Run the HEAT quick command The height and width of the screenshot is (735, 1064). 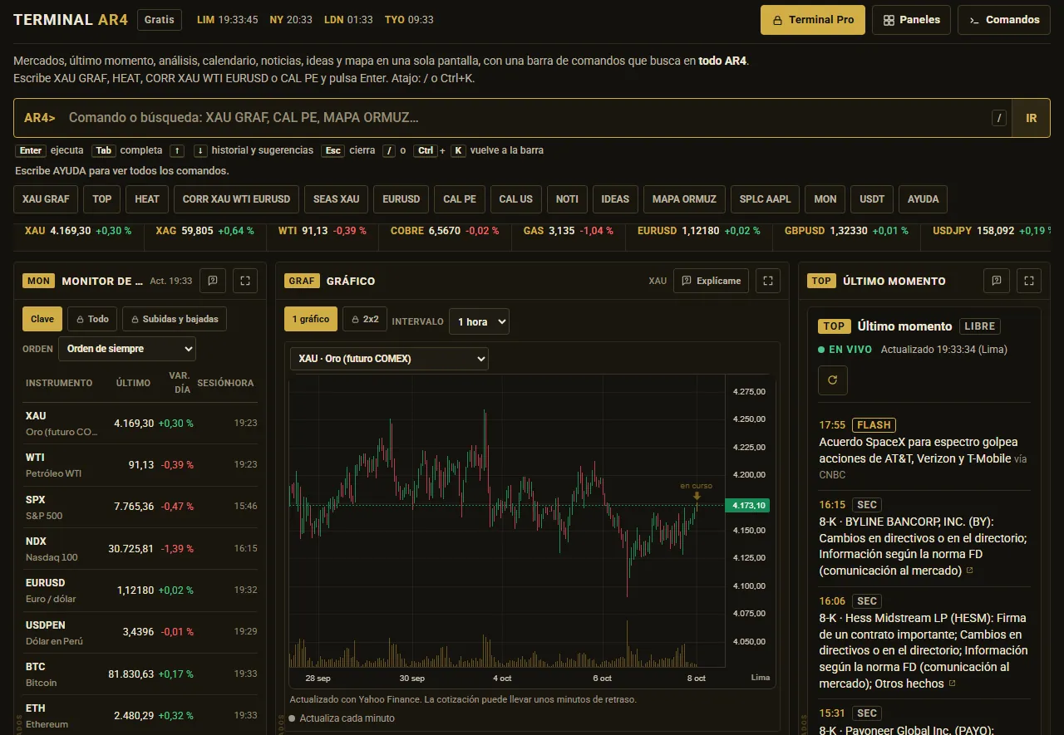click(147, 199)
